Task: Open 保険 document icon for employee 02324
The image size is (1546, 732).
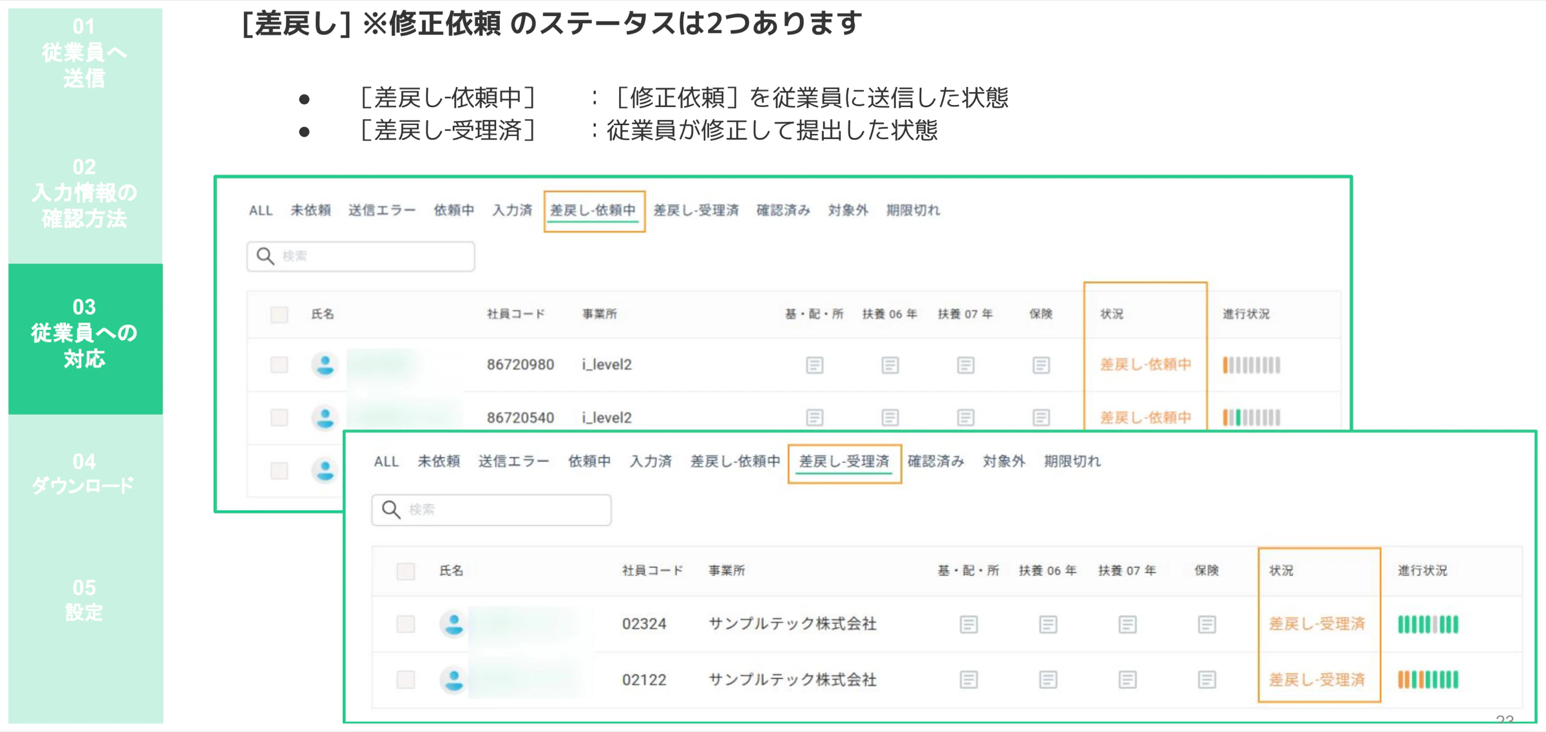Action: coord(1207,624)
